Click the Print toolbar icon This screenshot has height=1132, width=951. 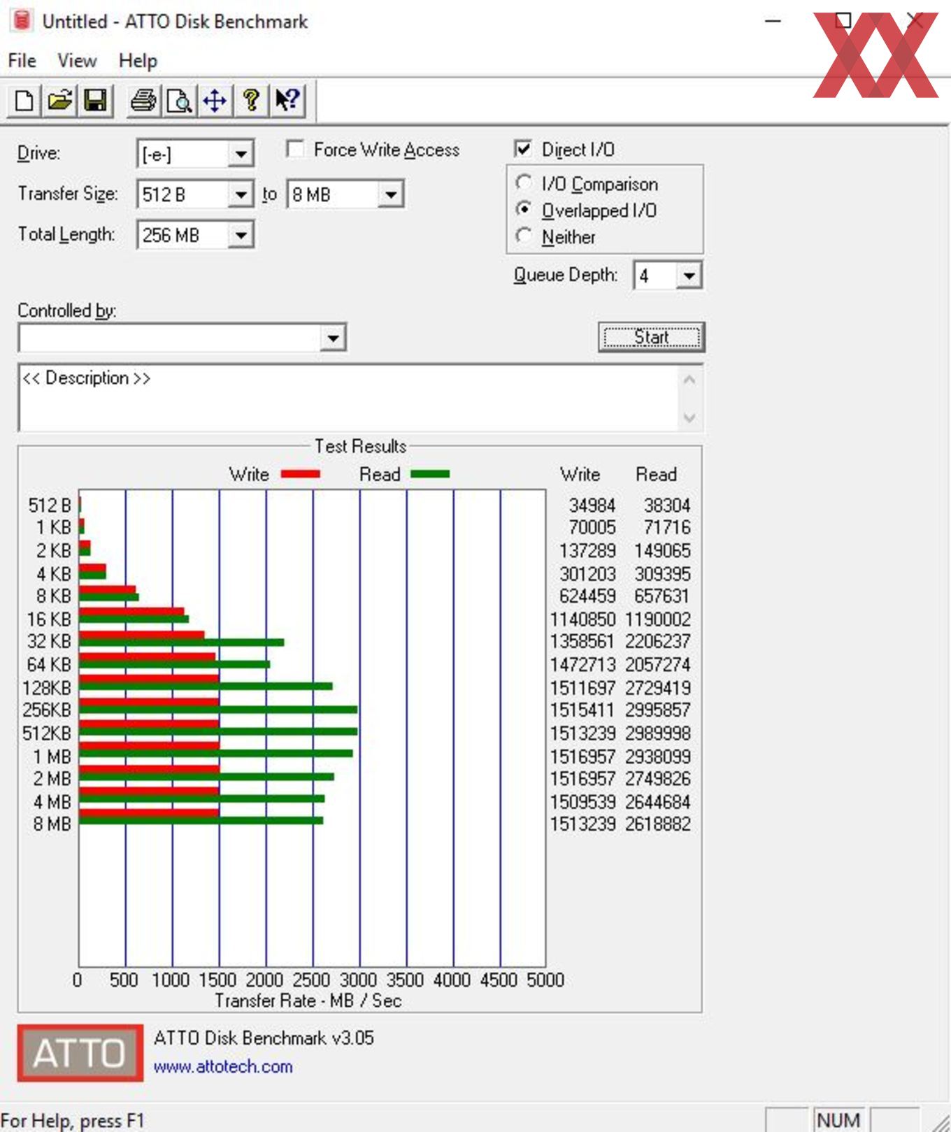pos(144,101)
